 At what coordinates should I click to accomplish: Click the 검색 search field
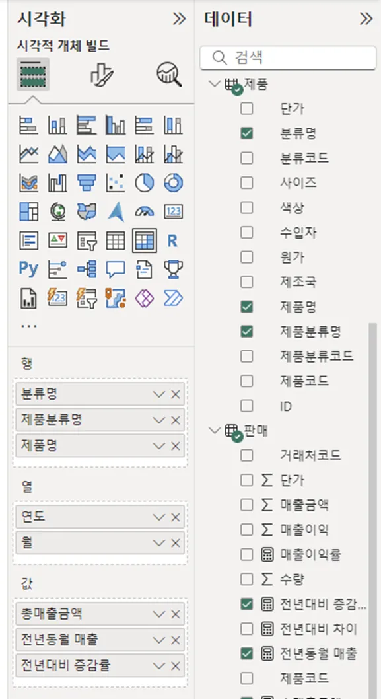point(289,57)
